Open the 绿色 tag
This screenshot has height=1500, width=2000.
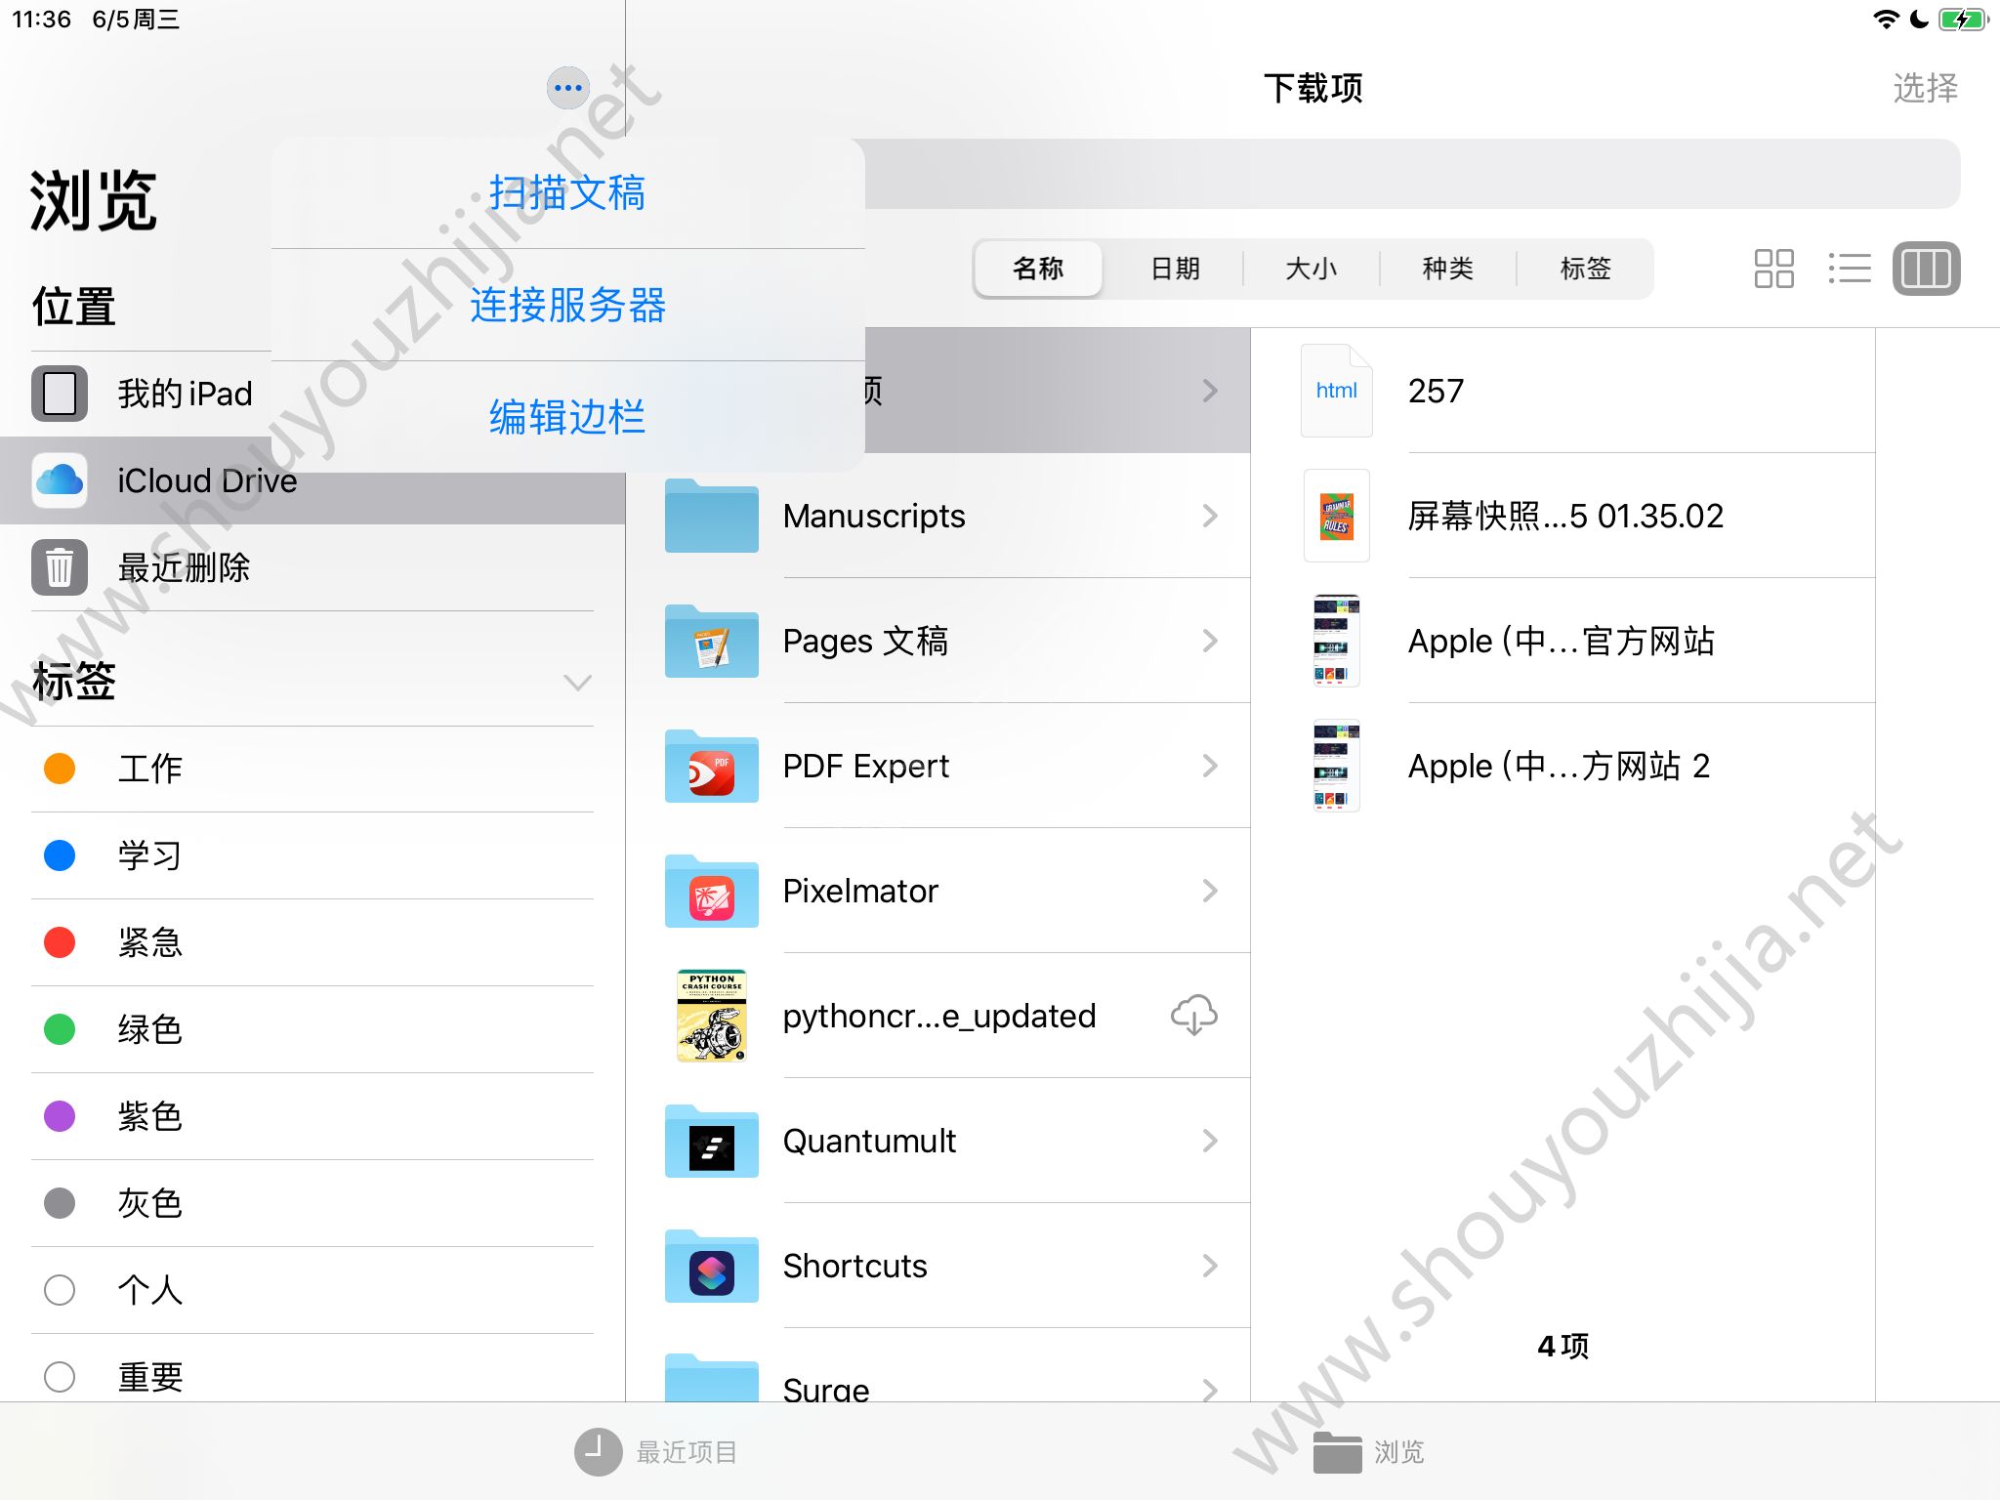coord(312,1029)
